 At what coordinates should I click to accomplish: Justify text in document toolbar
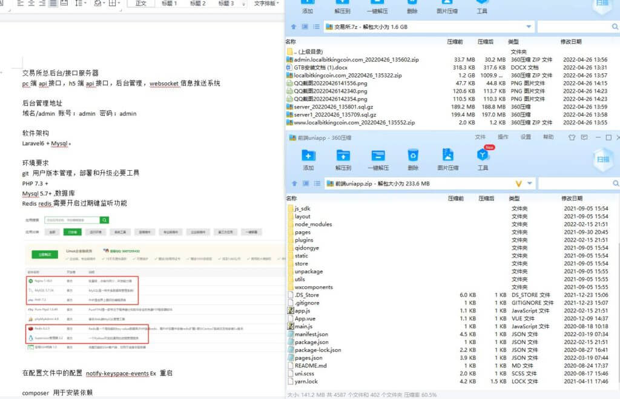tap(53, 3)
